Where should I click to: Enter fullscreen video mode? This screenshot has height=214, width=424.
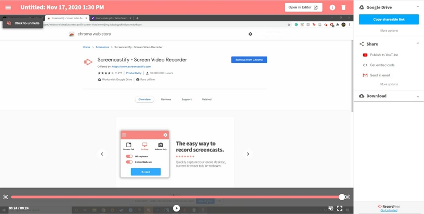click(340, 208)
